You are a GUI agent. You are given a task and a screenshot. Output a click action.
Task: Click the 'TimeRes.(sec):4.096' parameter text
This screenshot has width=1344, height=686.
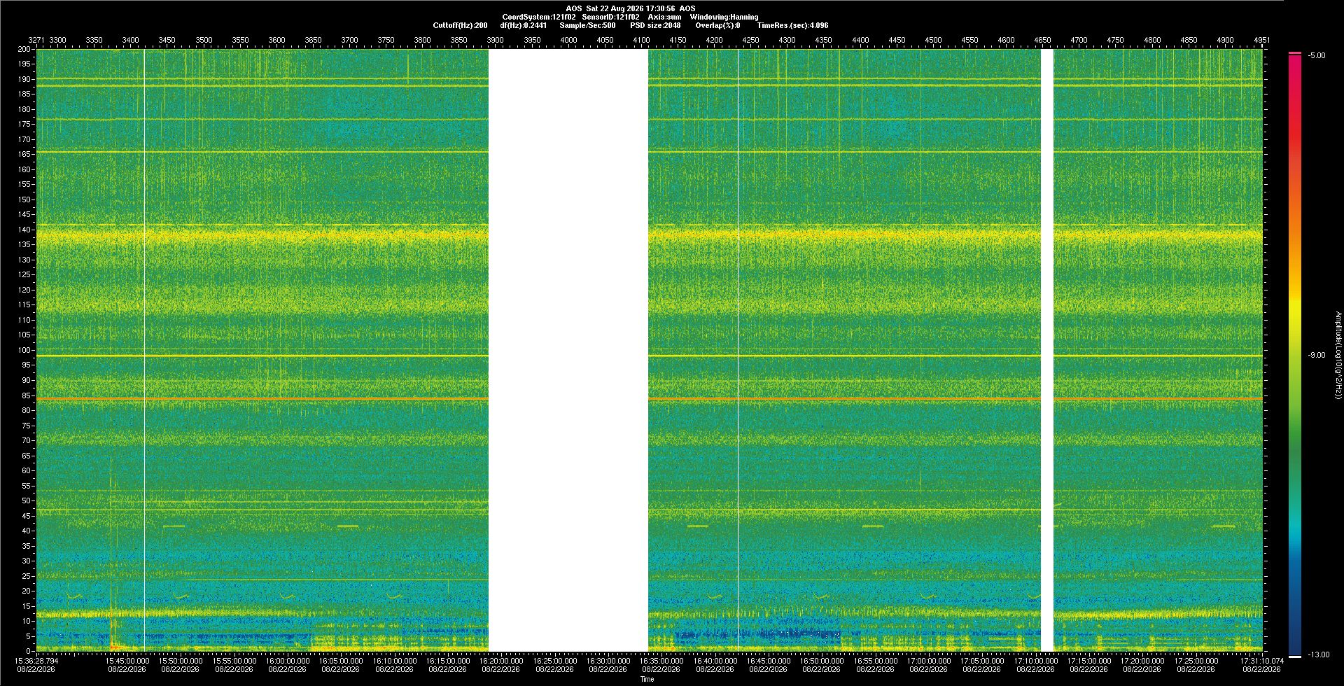tap(792, 25)
